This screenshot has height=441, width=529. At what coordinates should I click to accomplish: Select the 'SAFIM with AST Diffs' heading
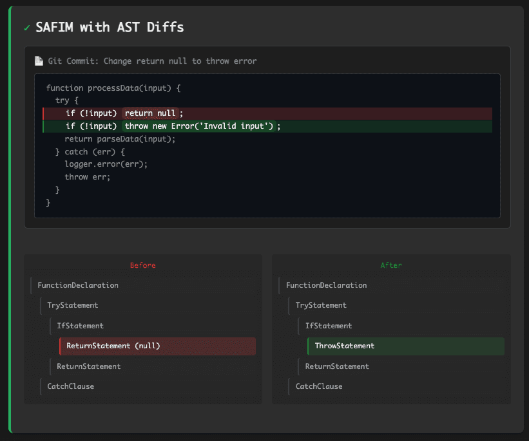click(110, 27)
